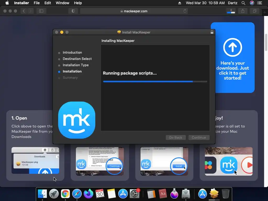Viewport: 268px width, 201px height.
Task: Click the Installation Type step
Action: 76,65
